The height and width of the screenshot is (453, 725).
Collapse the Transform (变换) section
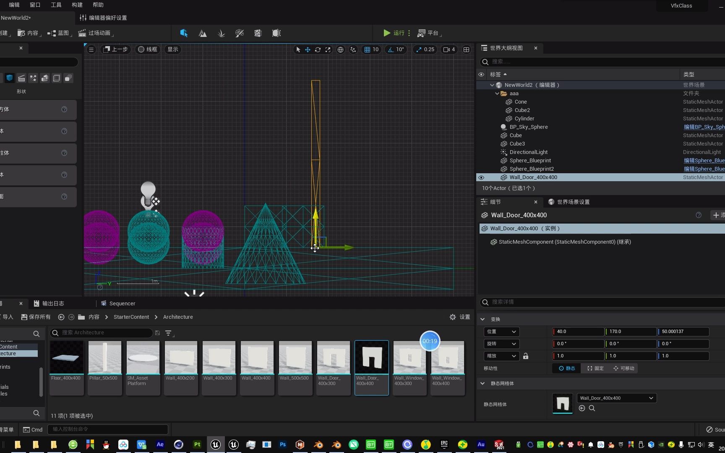482,319
